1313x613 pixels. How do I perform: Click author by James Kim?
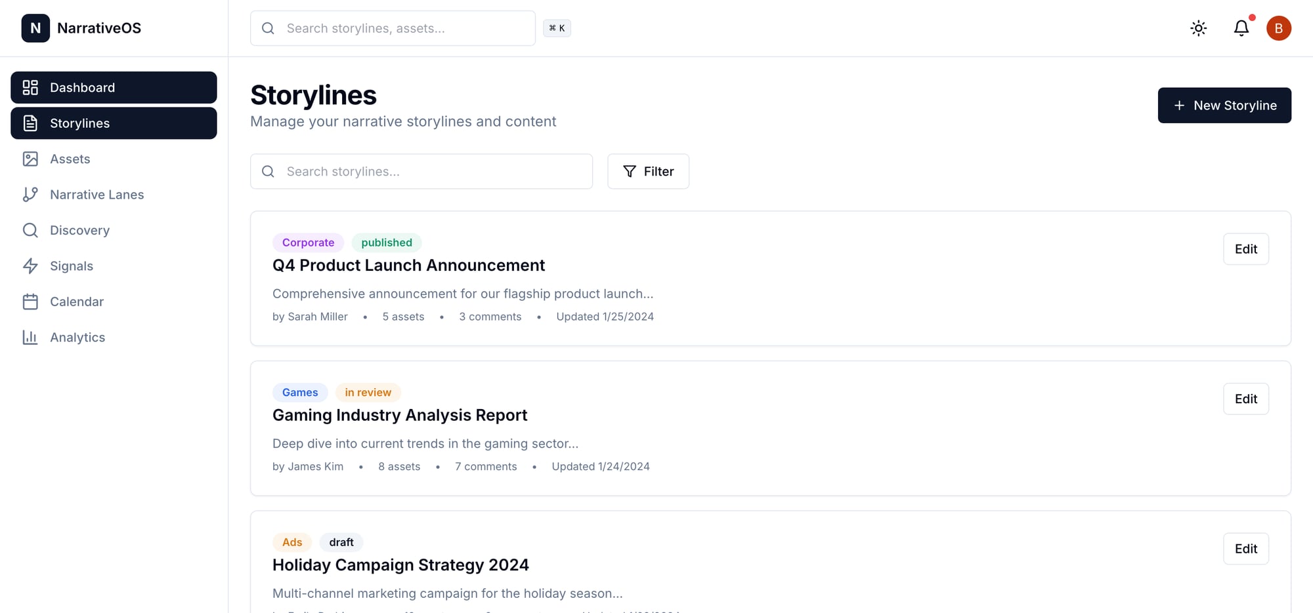(x=308, y=466)
